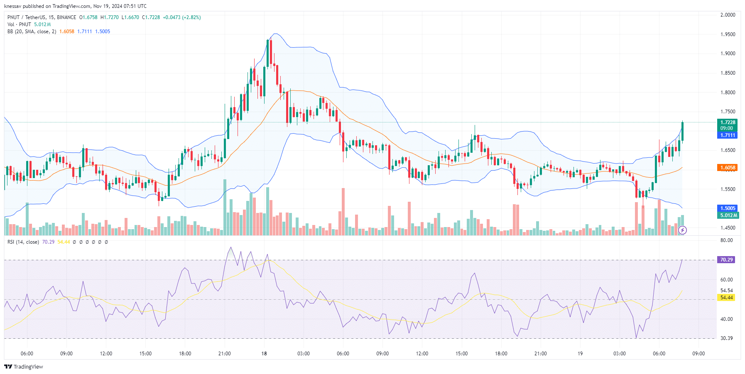Click the date 19 on time axis
745x374 pixels.
pos(580,354)
